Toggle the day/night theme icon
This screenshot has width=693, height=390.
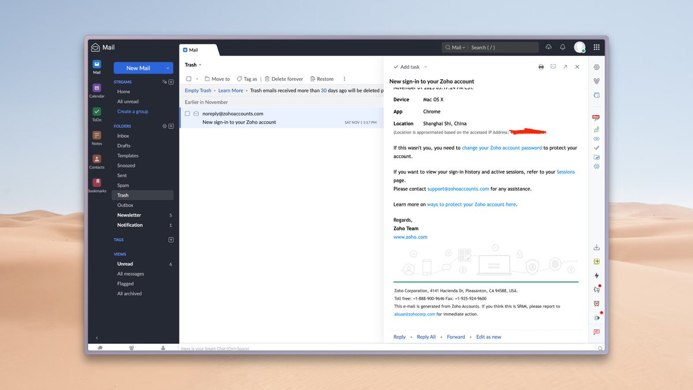(x=597, y=318)
